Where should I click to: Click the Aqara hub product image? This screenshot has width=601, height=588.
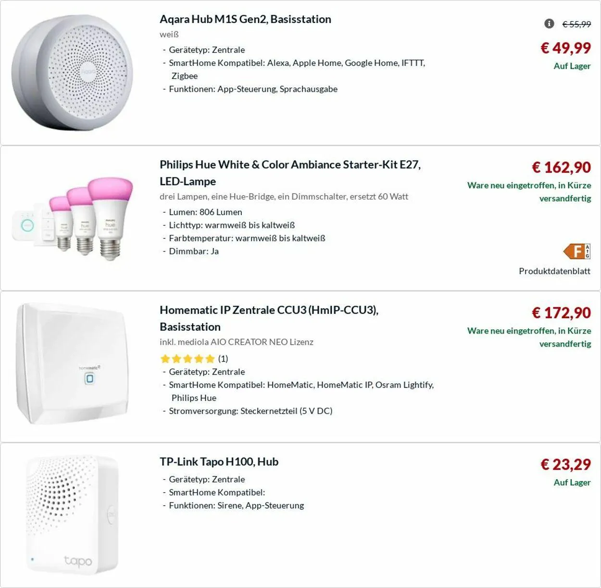coord(72,73)
